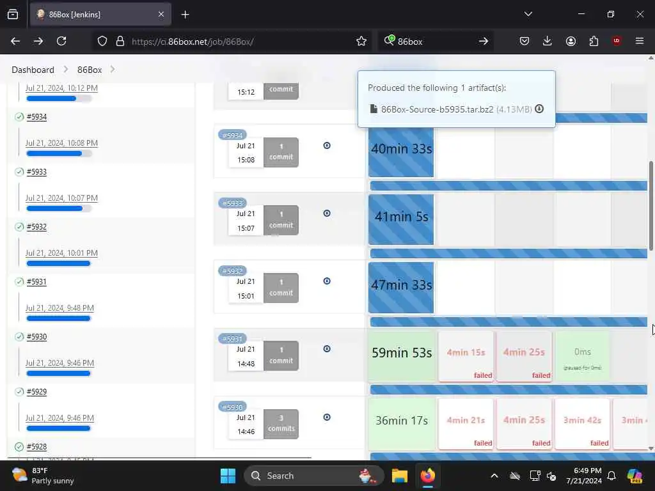Click download icon beside artifact size
Screen dimensions: 655x491
point(539,109)
